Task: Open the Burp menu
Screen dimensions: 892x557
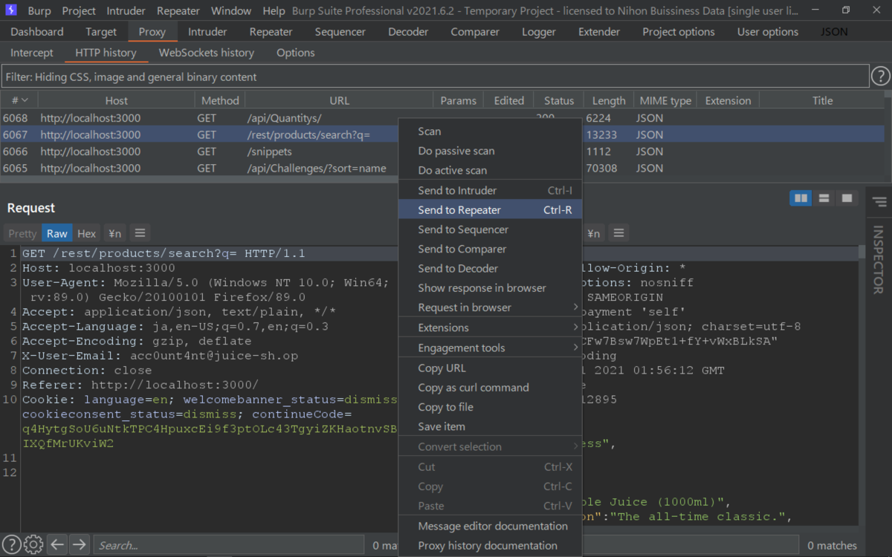Action: click(x=39, y=10)
